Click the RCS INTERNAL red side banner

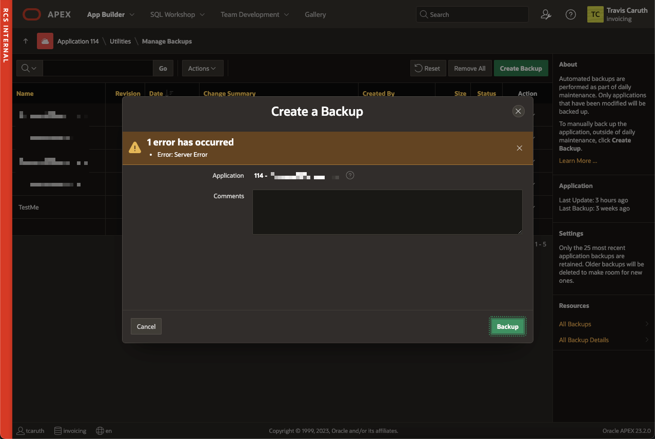6,219
